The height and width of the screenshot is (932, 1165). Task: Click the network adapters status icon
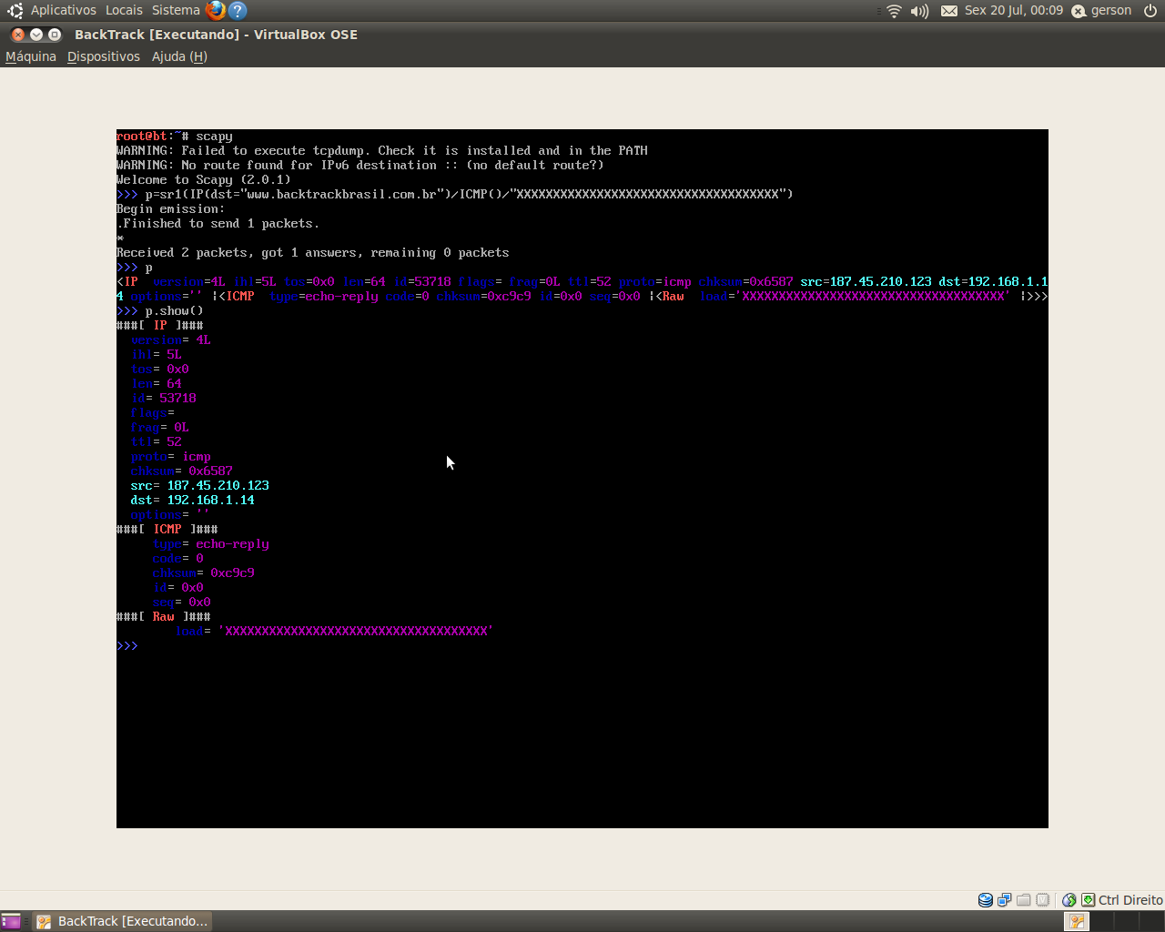point(1004,900)
